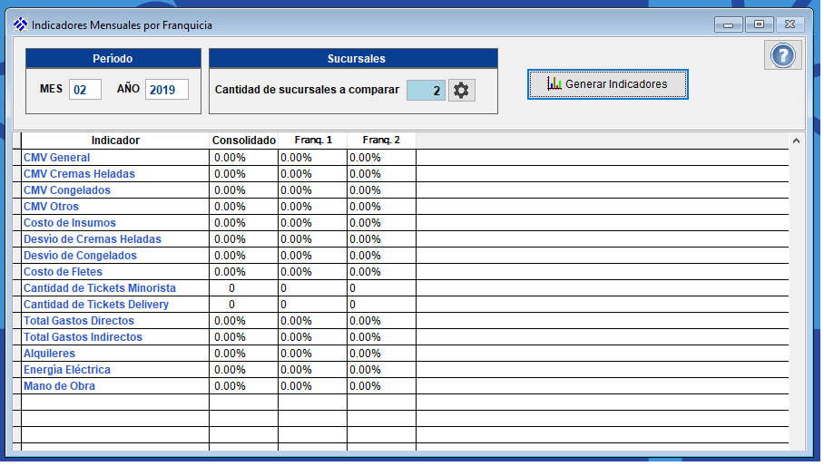Click Total Gastos Indirectos indicator

pyautogui.click(x=83, y=337)
